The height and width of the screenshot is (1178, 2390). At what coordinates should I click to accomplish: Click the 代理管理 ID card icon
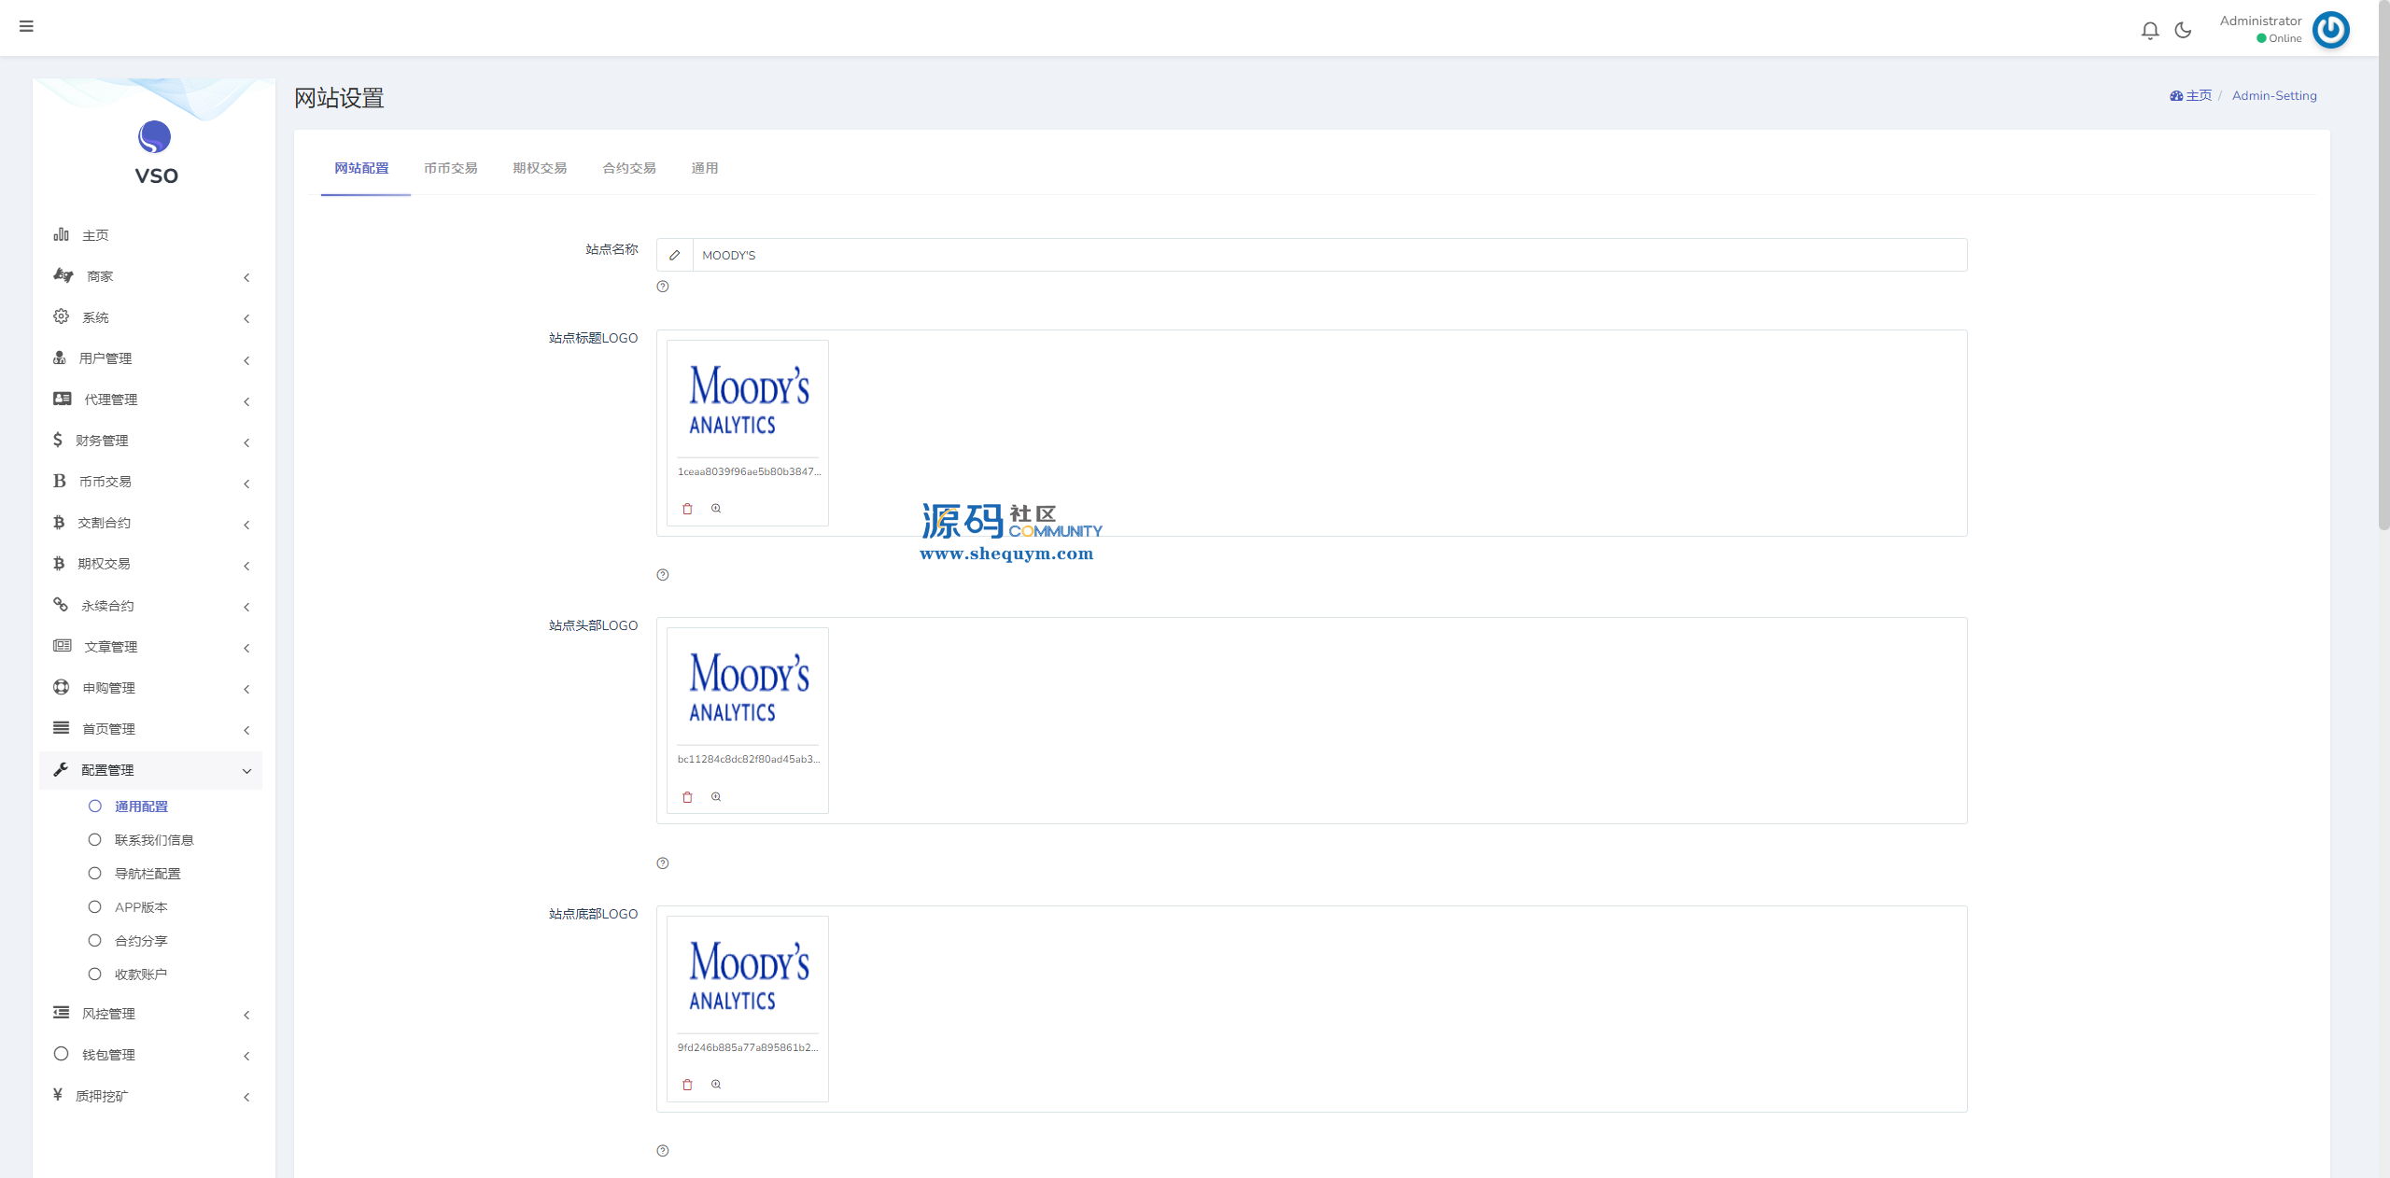(63, 399)
